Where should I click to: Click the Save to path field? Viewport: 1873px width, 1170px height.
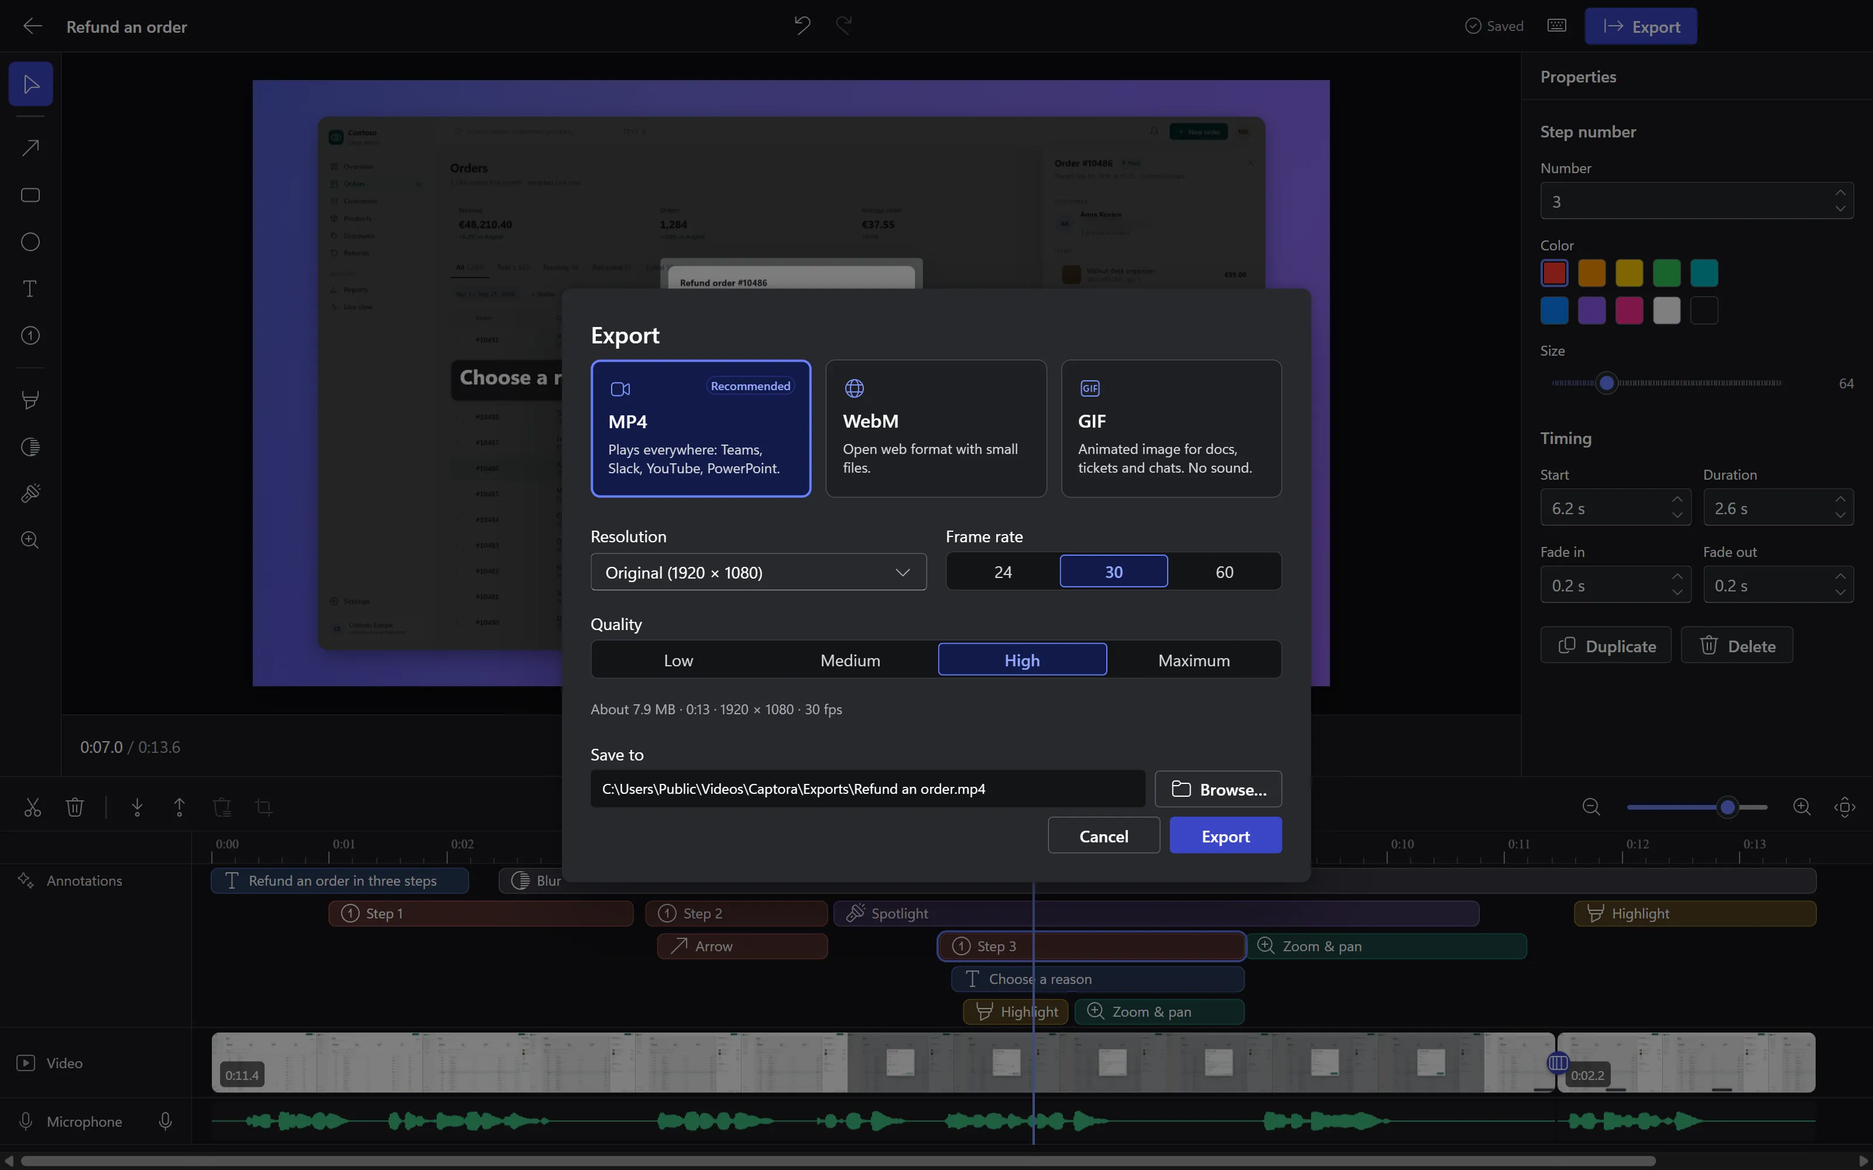[867, 789]
